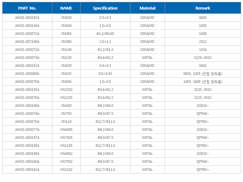Select part number AM03-000070A
243x182 pixels.
[x=27, y=82]
